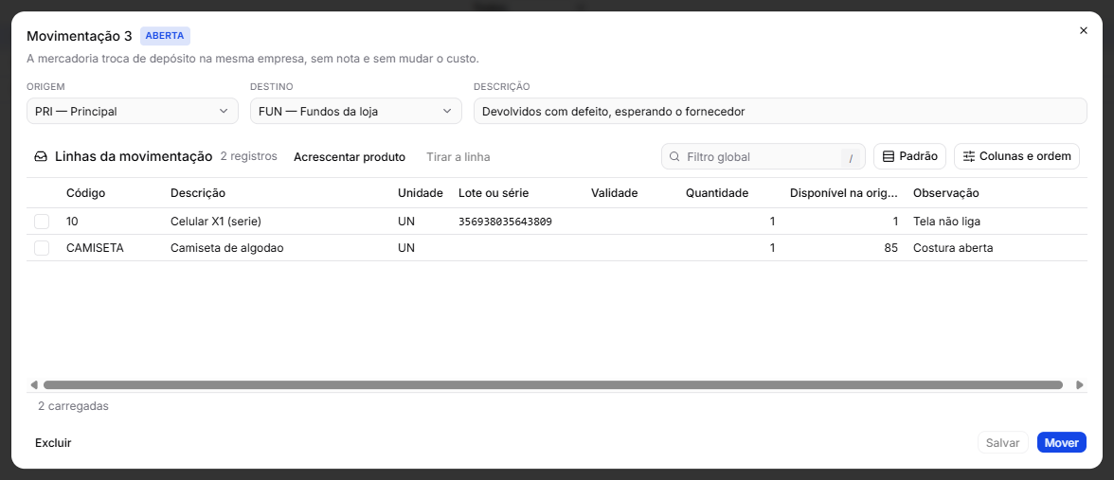
Task: Click available quantity 85
Action: coord(890,248)
